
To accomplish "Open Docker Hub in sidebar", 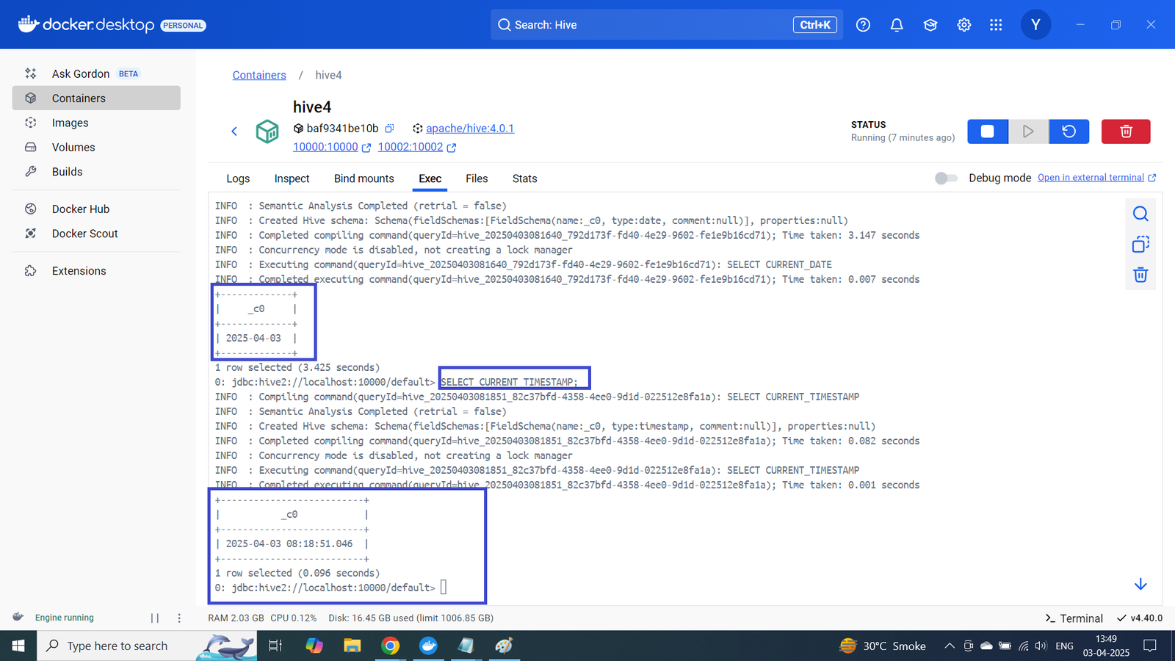I will pyautogui.click(x=96, y=209).
